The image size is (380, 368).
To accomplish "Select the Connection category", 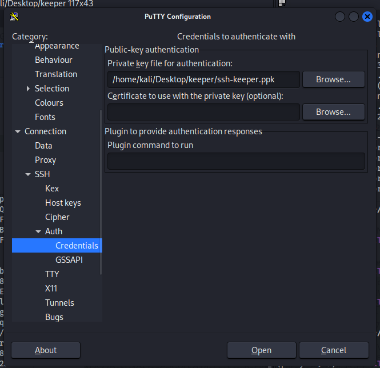I will pos(45,131).
